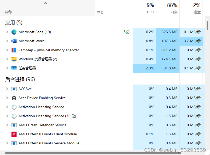
Task: Click the red AMD External Events Client icon
Action: (14, 134)
